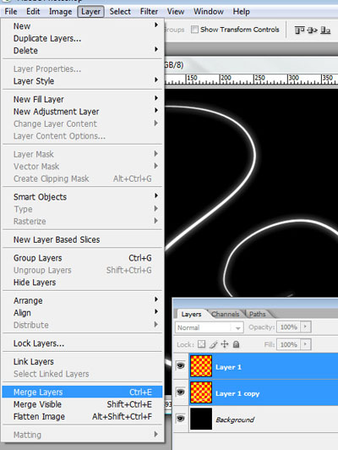Image resolution: width=338 pixels, height=450 pixels.
Task: Hide Layer 1 with eye icon
Action: pos(181,366)
